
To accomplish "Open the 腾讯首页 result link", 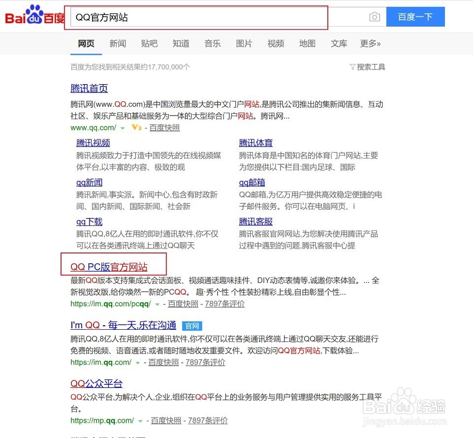I will point(89,89).
